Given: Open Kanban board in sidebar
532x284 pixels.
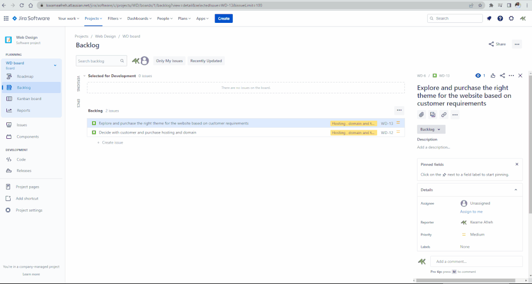Looking at the screenshot, I should [31, 99].
